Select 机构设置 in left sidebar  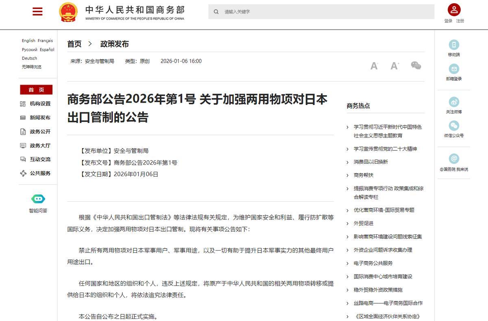[x=40, y=104]
